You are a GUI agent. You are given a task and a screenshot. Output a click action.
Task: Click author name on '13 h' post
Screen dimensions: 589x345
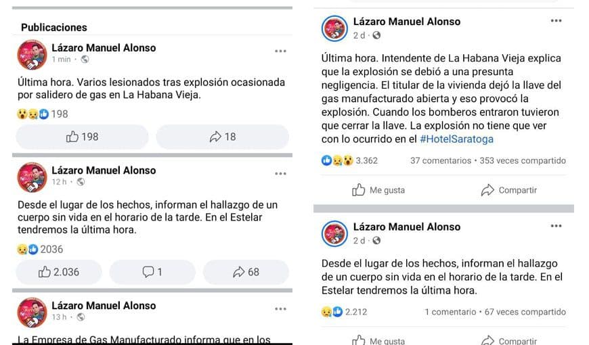[x=104, y=305]
